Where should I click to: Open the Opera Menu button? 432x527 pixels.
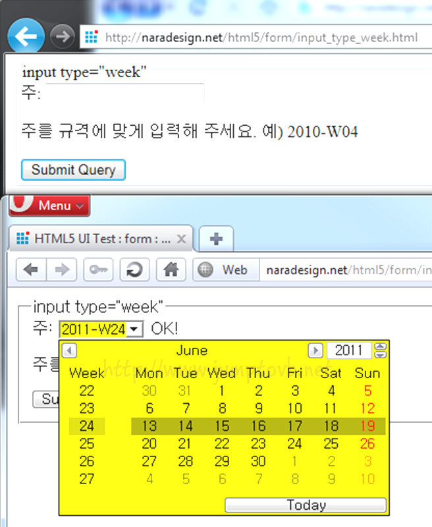click(49, 205)
